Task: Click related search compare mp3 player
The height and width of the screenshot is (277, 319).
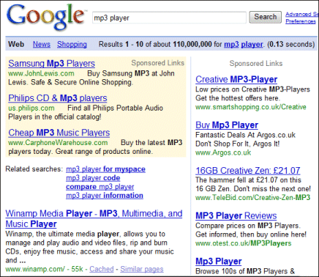Action: click(100, 187)
